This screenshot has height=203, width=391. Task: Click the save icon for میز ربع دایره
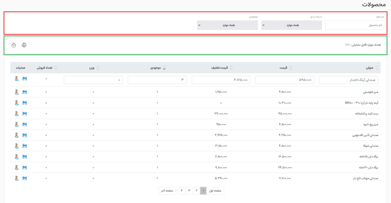[25, 124]
